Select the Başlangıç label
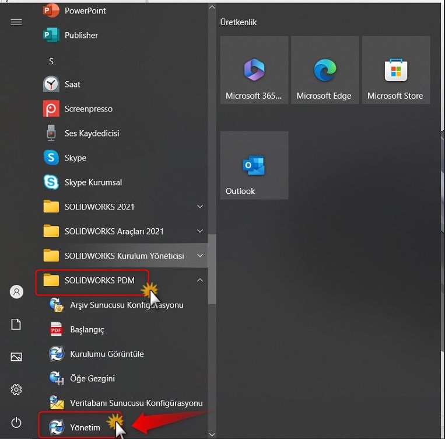The image size is (445, 439). 87,330
